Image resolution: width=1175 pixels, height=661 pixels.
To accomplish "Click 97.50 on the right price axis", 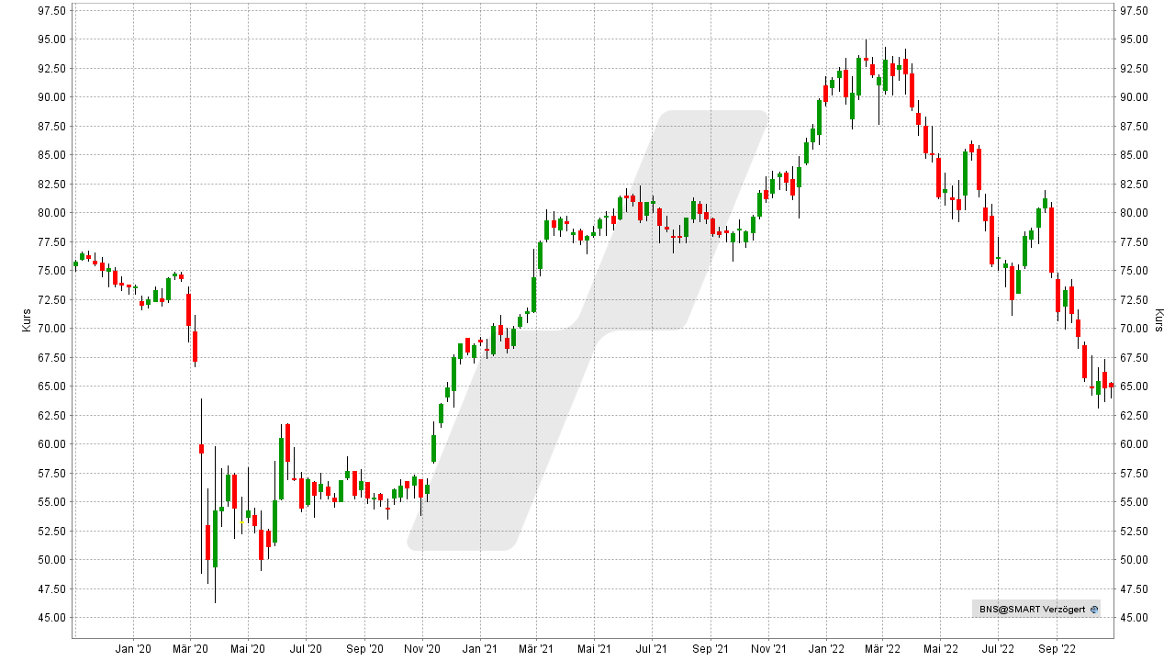I will point(1135,11).
